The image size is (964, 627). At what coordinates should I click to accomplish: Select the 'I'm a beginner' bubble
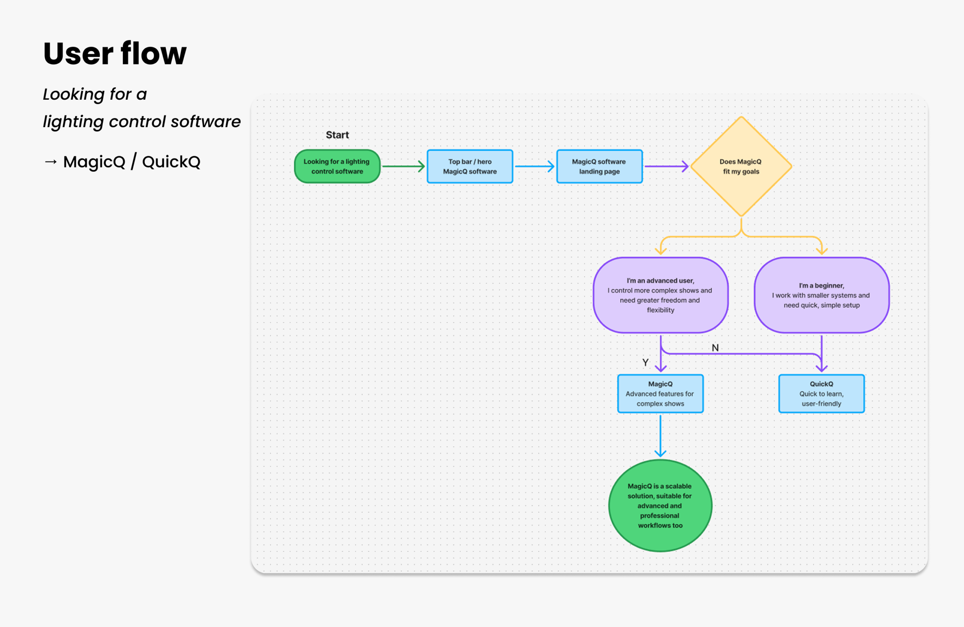[x=821, y=295]
